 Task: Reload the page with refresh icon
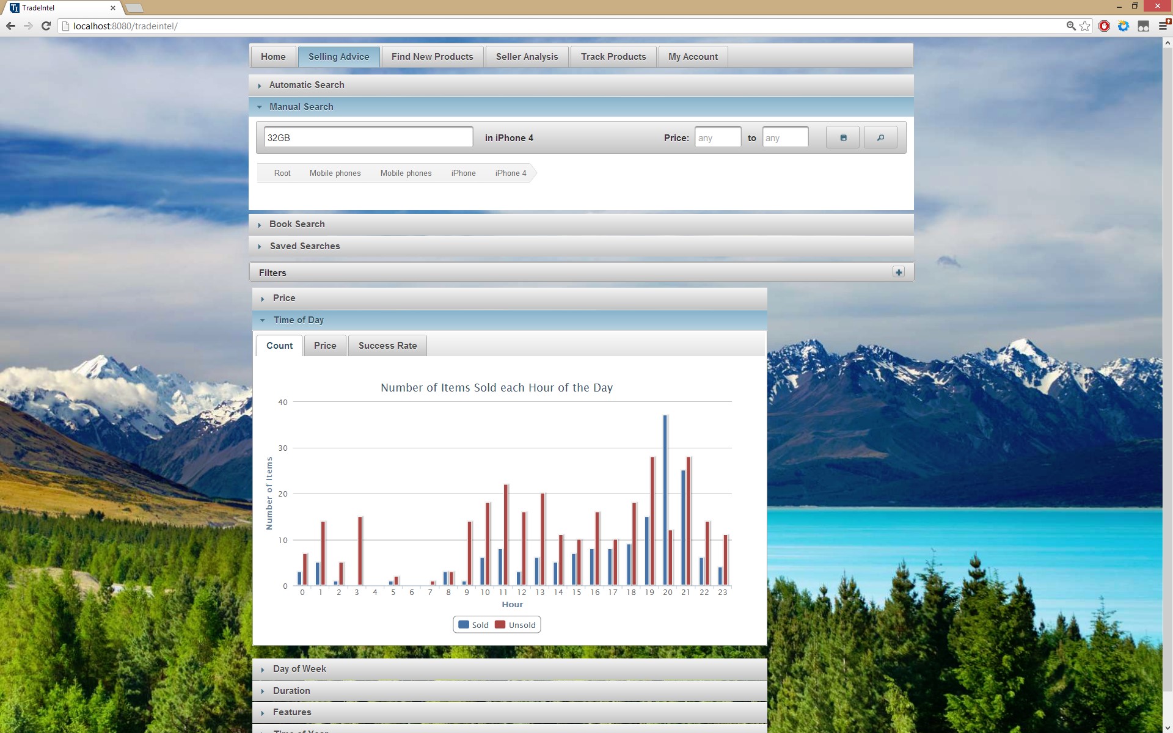pos(46,26)
